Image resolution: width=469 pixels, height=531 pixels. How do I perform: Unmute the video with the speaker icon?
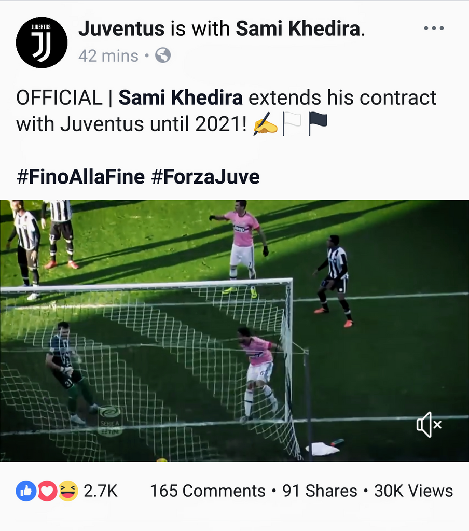[429, 424]
